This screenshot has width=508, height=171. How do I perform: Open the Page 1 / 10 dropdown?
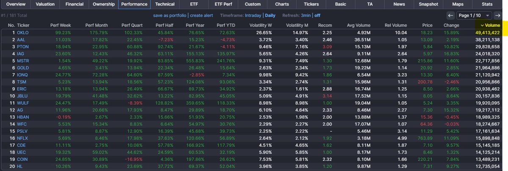pyautogui.click(x=475, y=15)
